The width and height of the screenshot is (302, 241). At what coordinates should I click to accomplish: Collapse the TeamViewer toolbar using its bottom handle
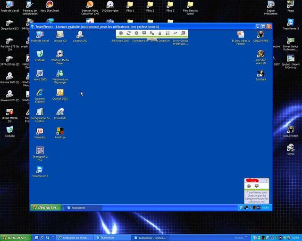tap(152, 39)
